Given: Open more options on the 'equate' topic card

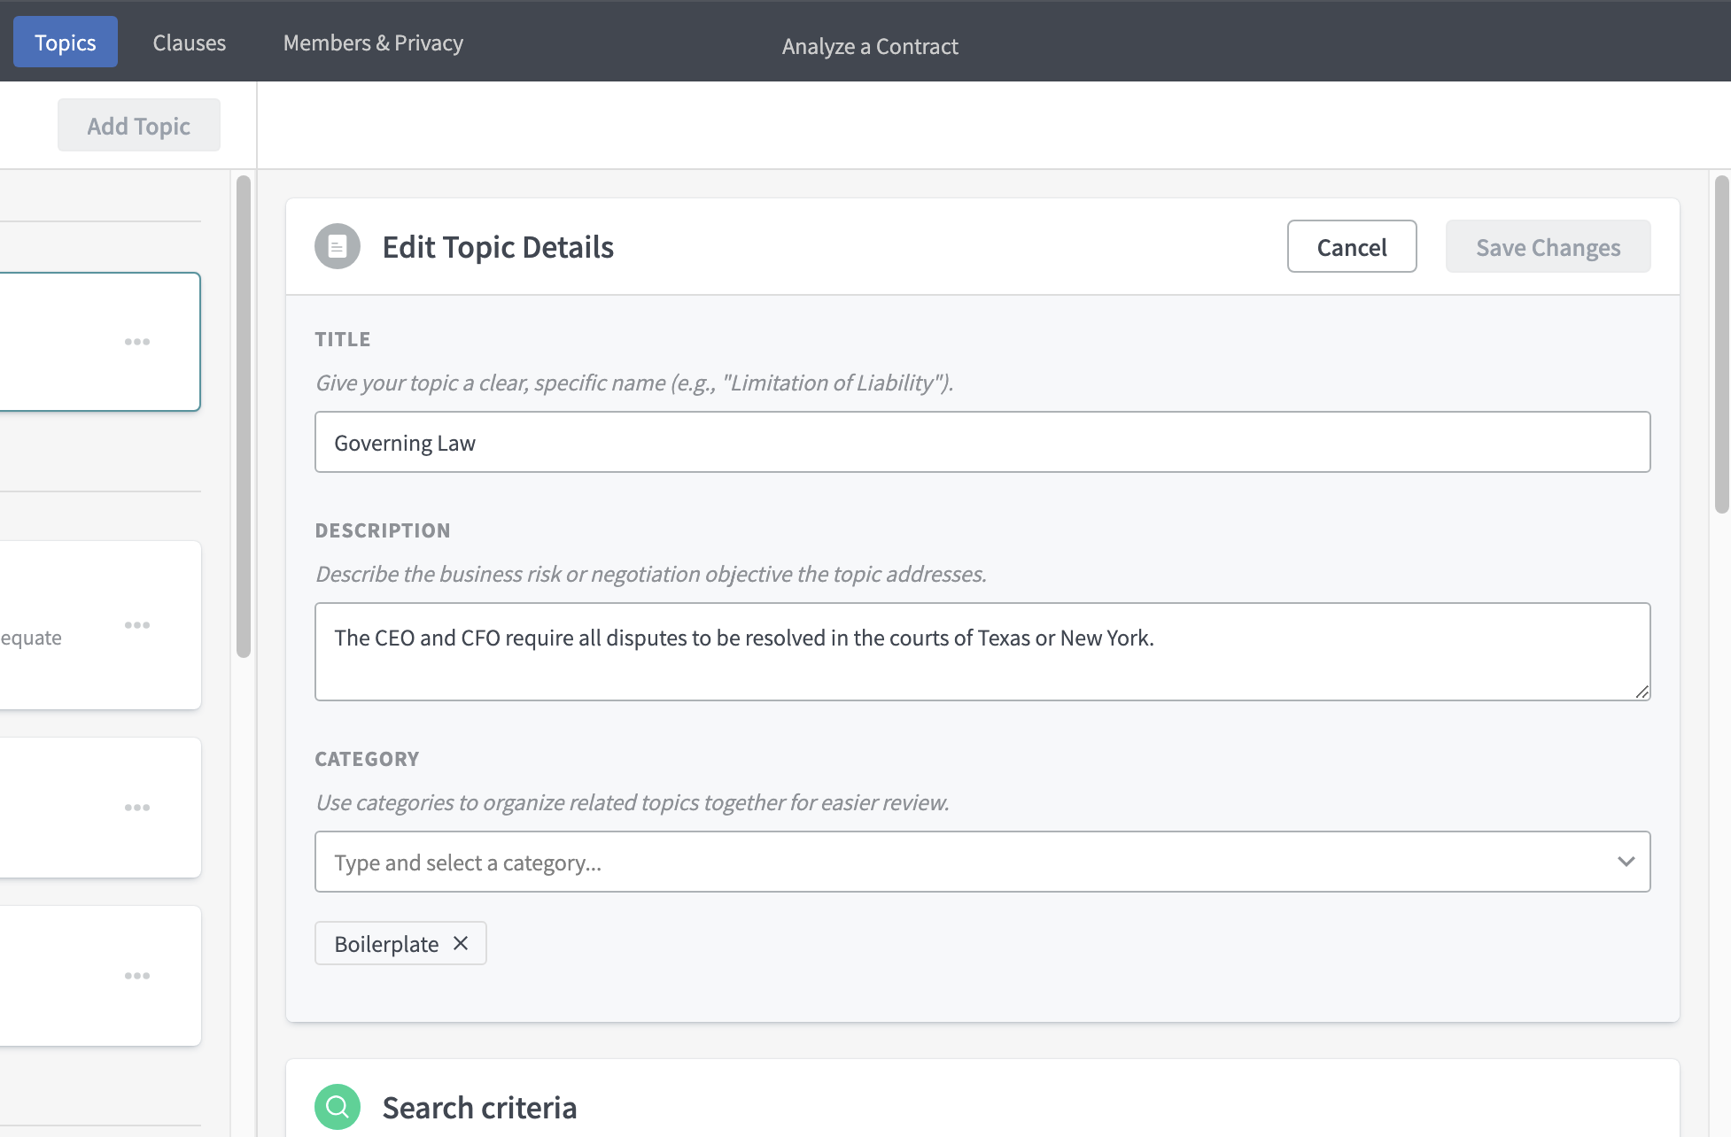Looking at the screenshot, I should 137,625.
